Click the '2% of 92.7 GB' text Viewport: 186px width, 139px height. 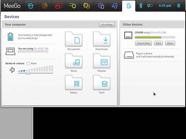[x=41, y=48]
